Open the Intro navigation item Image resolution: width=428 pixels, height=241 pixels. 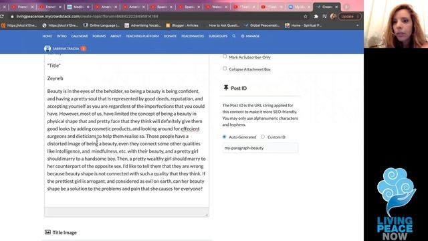click(62, 36)
